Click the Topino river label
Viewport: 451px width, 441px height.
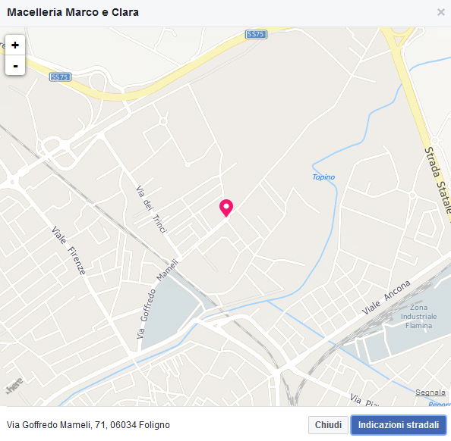point(324,177)
